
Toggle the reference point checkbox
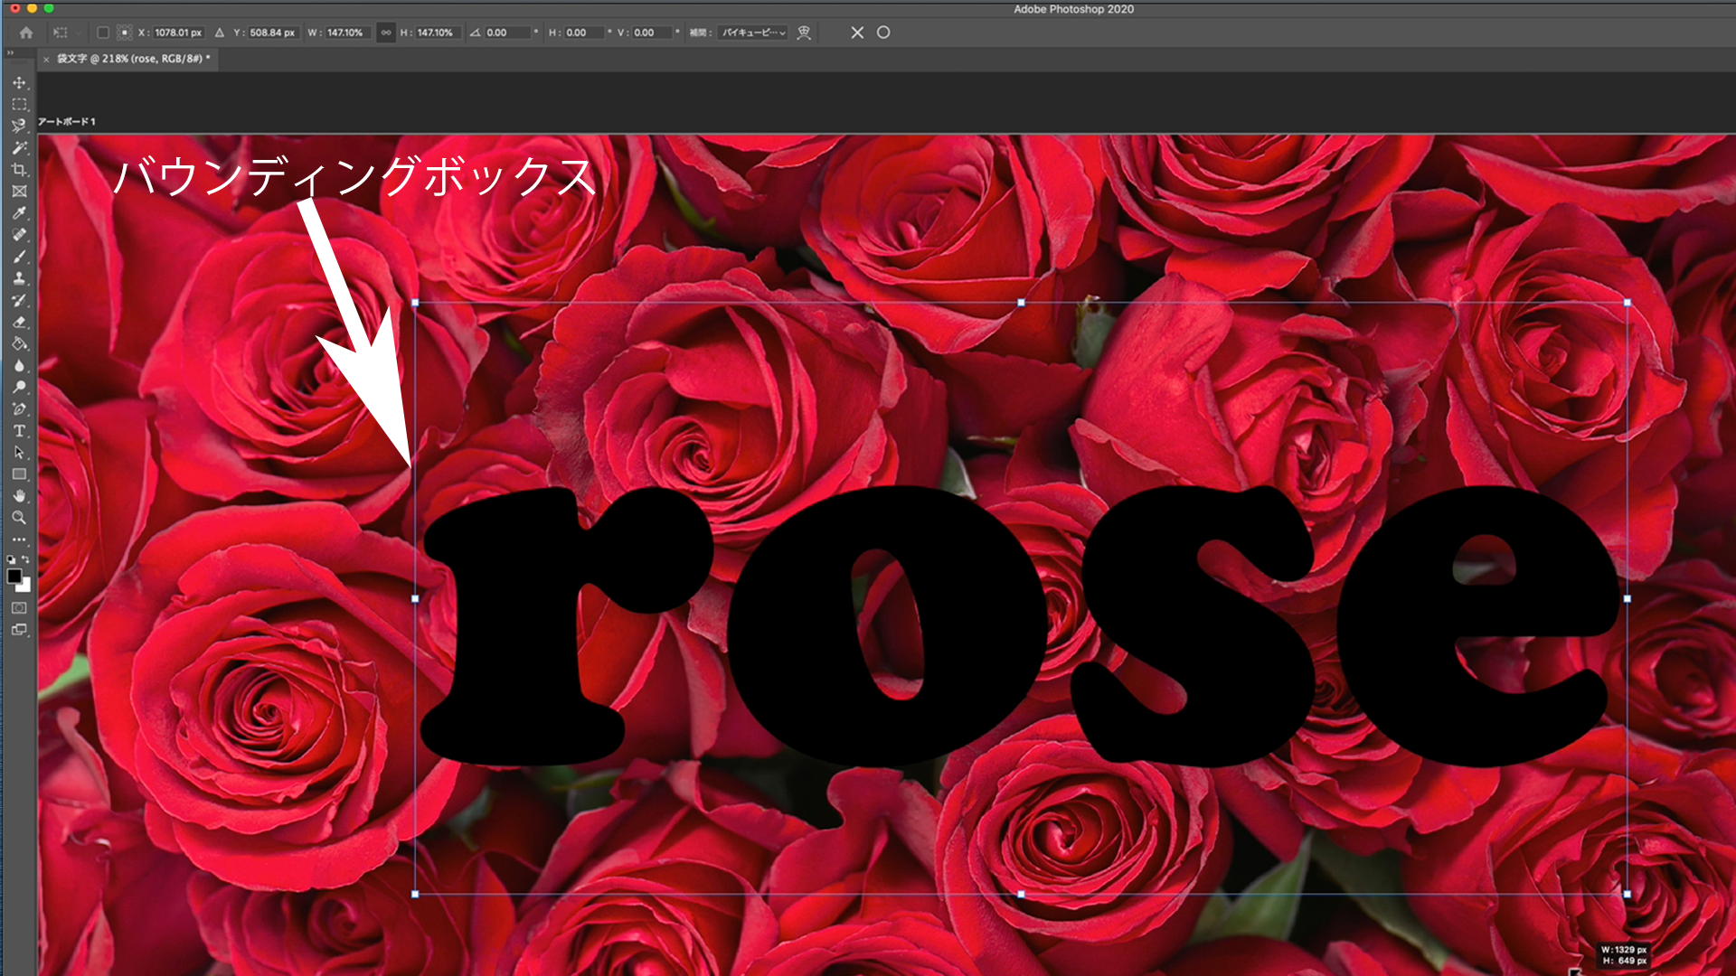click(x=103, y=33)
